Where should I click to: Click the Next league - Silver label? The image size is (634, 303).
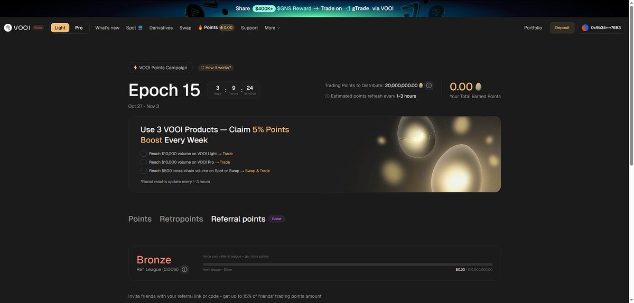coord(217,269)
